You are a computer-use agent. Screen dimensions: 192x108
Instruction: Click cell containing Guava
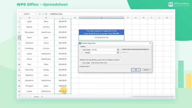coord(29,54)
